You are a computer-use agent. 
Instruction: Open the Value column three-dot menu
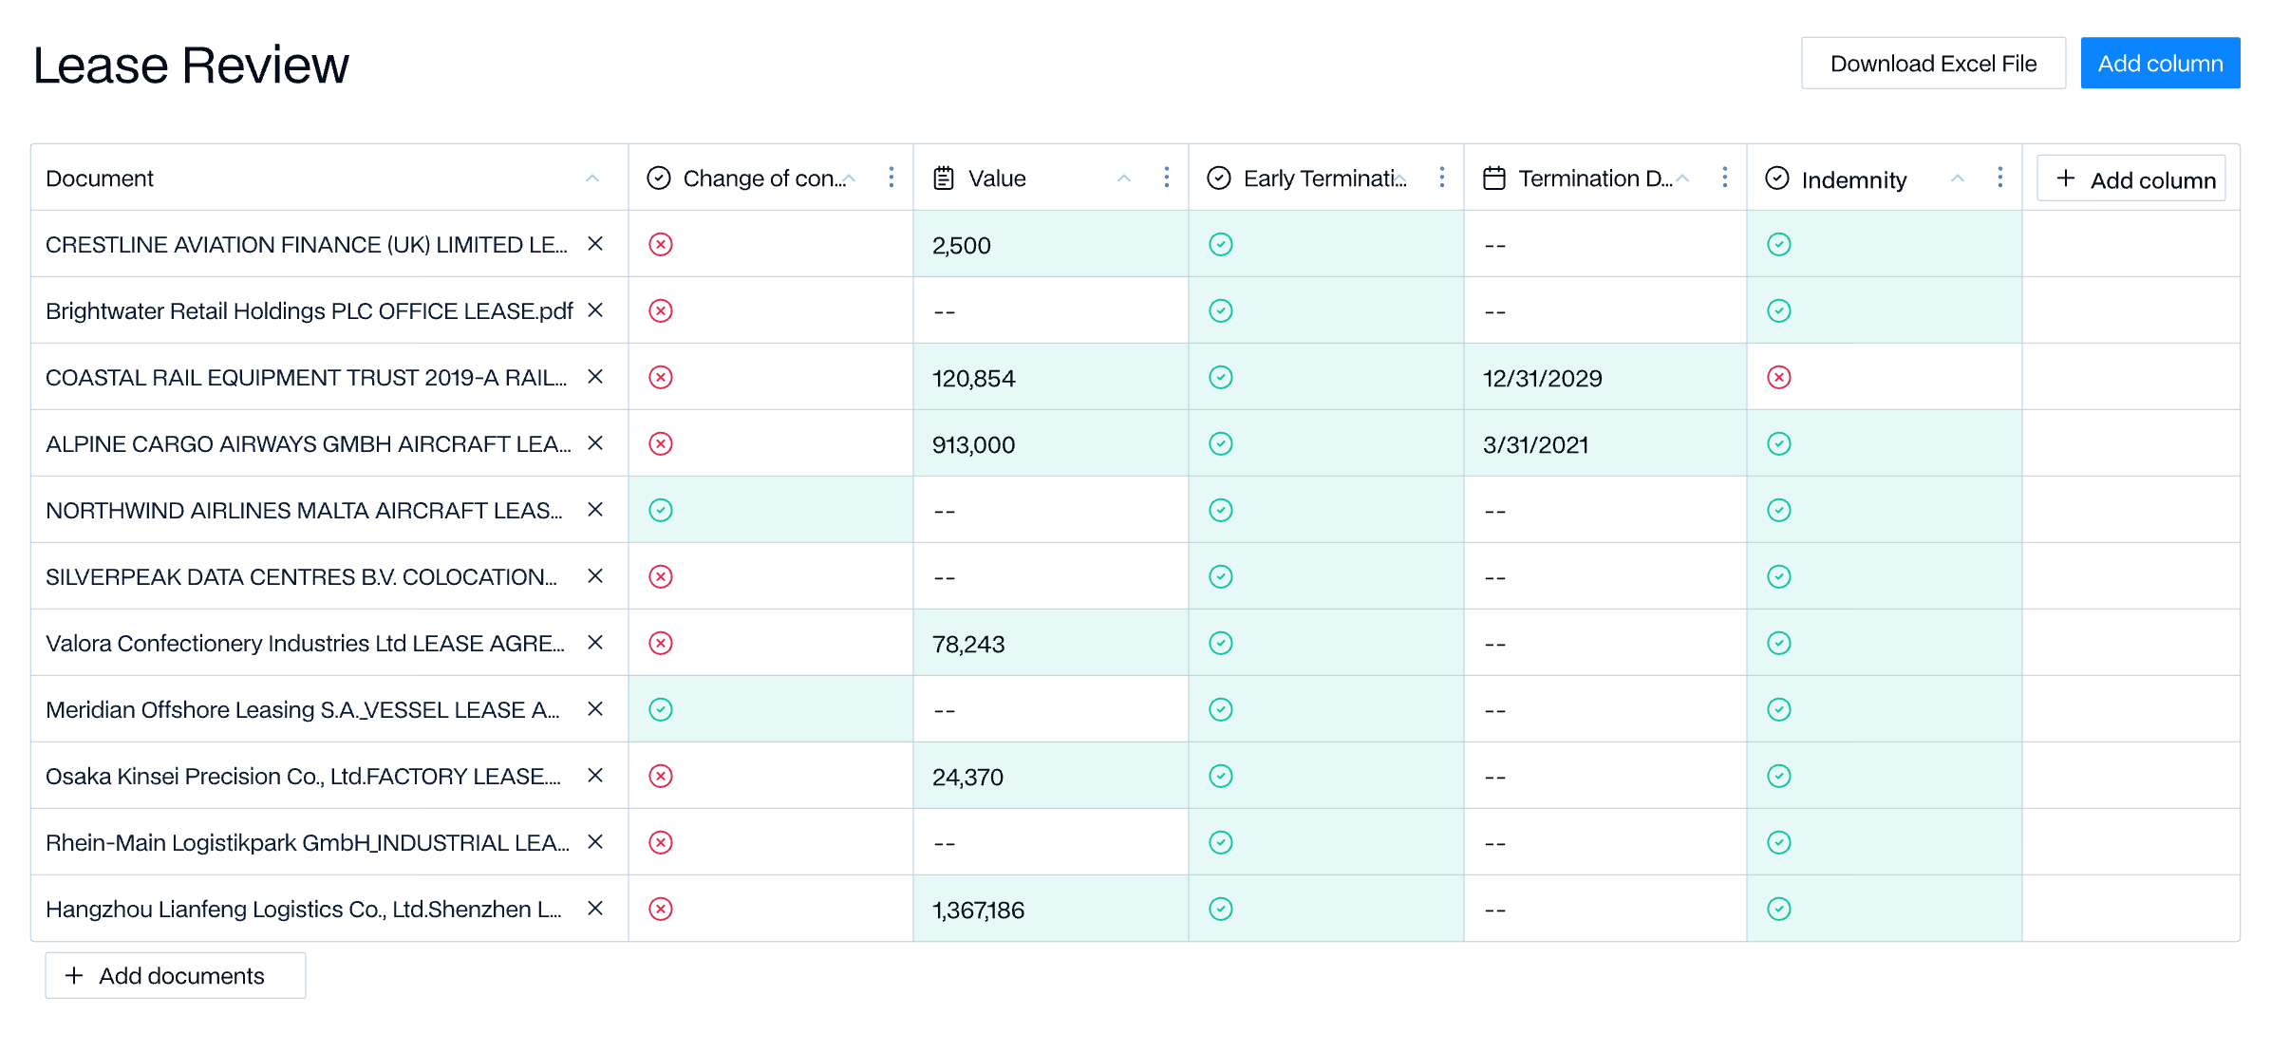pyautogui.click(x=1166, y=178)
